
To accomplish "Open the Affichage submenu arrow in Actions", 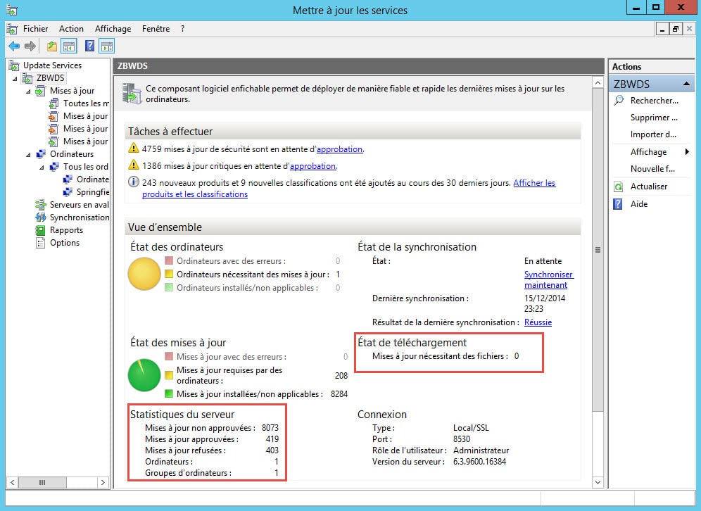I will tap(687, 152).
